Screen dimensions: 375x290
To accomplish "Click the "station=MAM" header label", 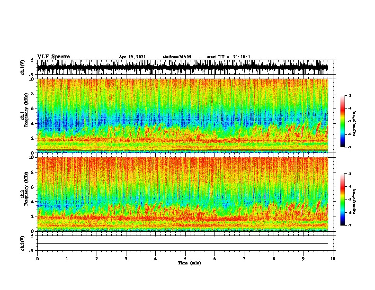I will pyautogui.click(x=177, y=57).
